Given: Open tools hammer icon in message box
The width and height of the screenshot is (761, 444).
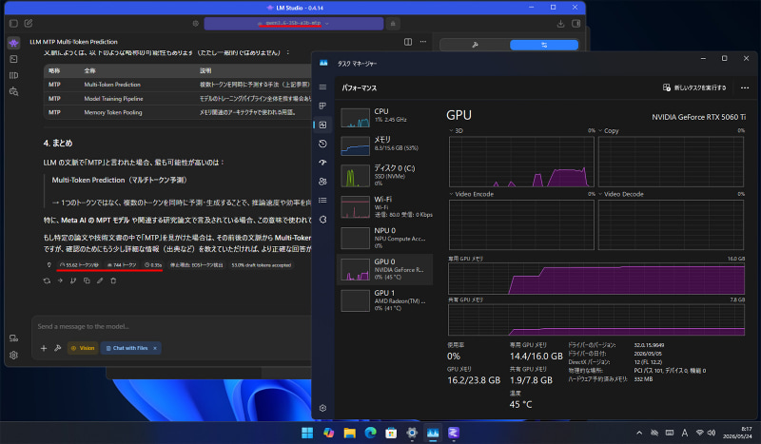Looking at the screenshot, I should pyautogui.click(x=58, y=348).
